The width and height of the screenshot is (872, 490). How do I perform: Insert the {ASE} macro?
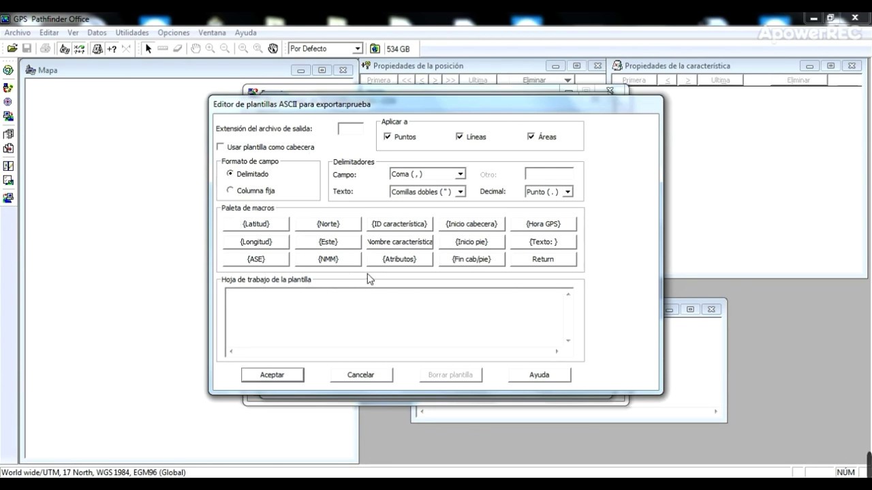pos(256,259)
